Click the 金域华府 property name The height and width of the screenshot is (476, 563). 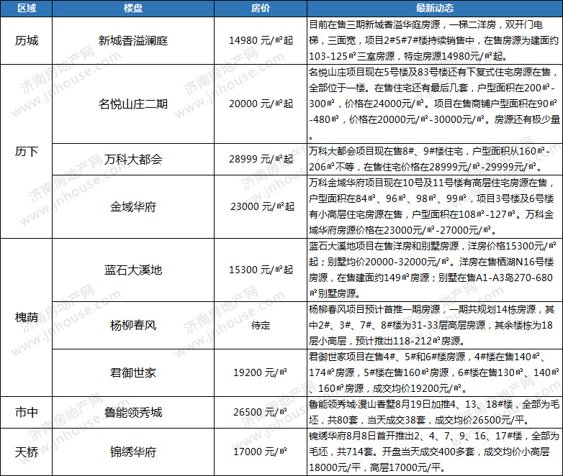pyautogui.click(x=132, y=206)
